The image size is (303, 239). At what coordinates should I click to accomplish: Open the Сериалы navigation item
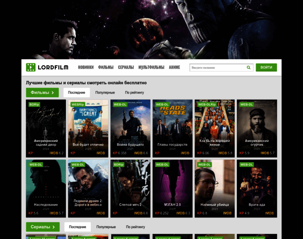pos(126,67)
